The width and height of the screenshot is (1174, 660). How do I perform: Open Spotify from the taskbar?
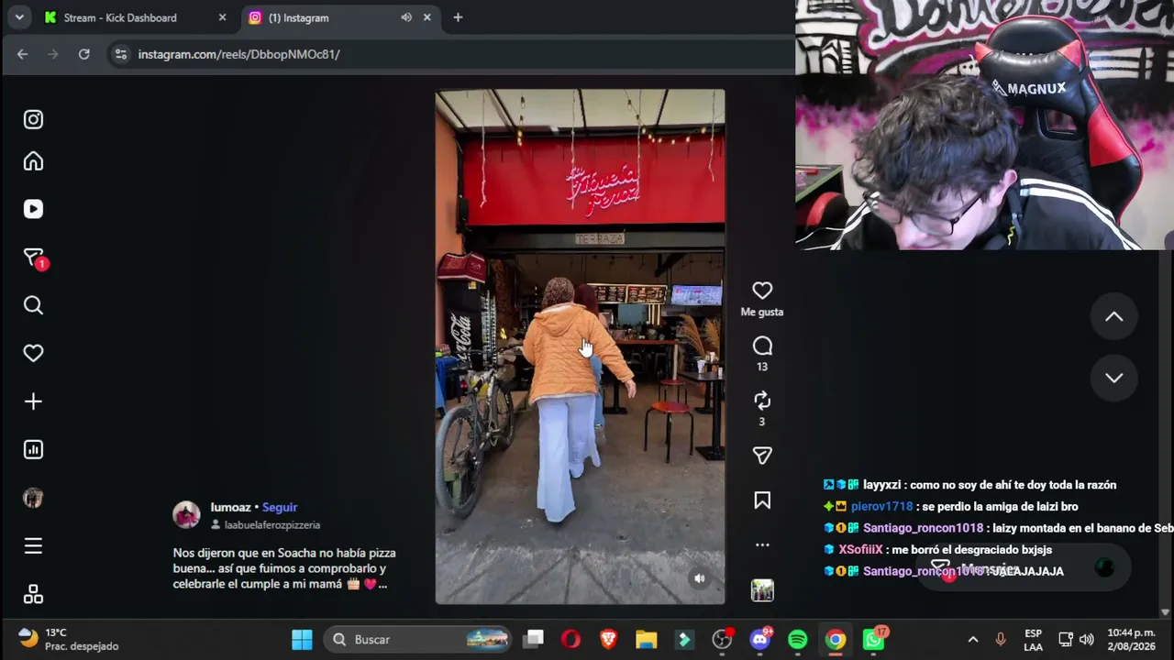click(x=798, y=640)
